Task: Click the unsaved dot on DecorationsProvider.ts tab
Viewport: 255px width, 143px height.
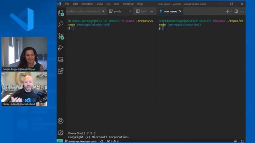Action: (104, 12)
